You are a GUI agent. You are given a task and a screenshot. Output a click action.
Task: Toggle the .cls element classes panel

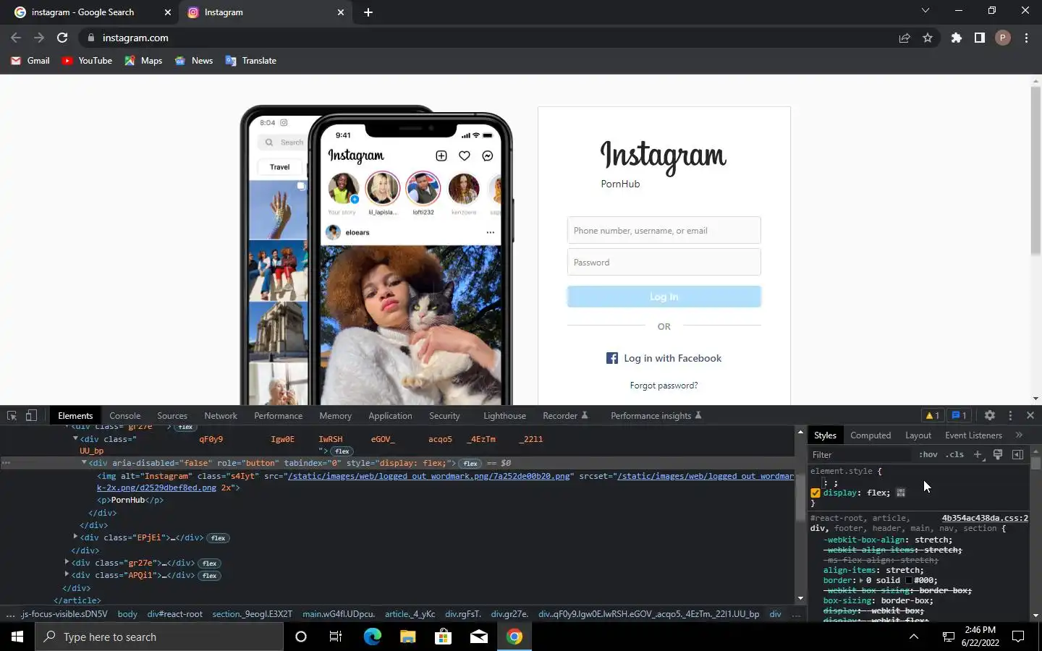[x=954, y=454]
